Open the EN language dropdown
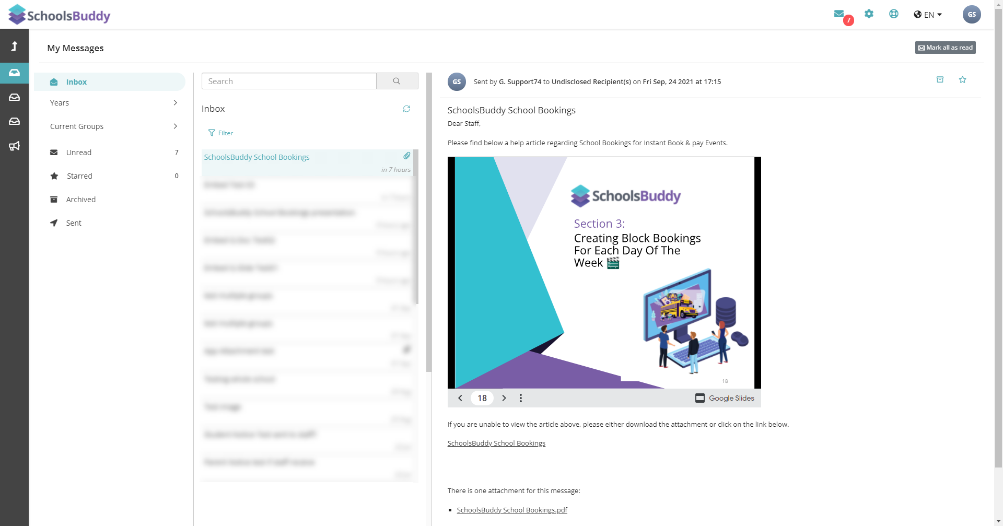This screenshot has width=1003, height=526. tap(928, 15)
